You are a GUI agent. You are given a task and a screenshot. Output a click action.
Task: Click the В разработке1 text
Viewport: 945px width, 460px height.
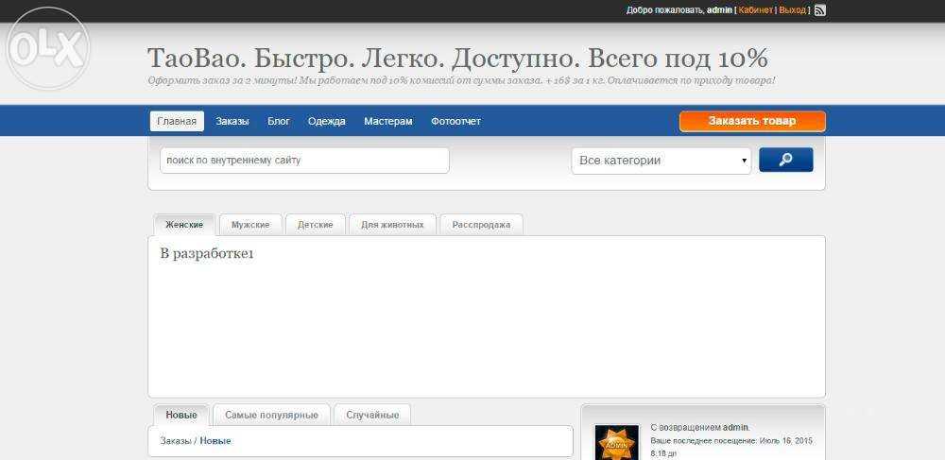pyautogui.click(x=207, y=254)
